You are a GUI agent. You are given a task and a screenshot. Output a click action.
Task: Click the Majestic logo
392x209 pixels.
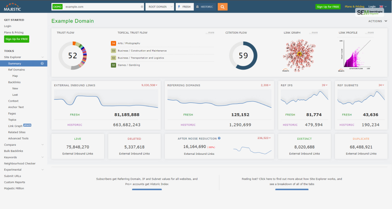tap(12, 7)
